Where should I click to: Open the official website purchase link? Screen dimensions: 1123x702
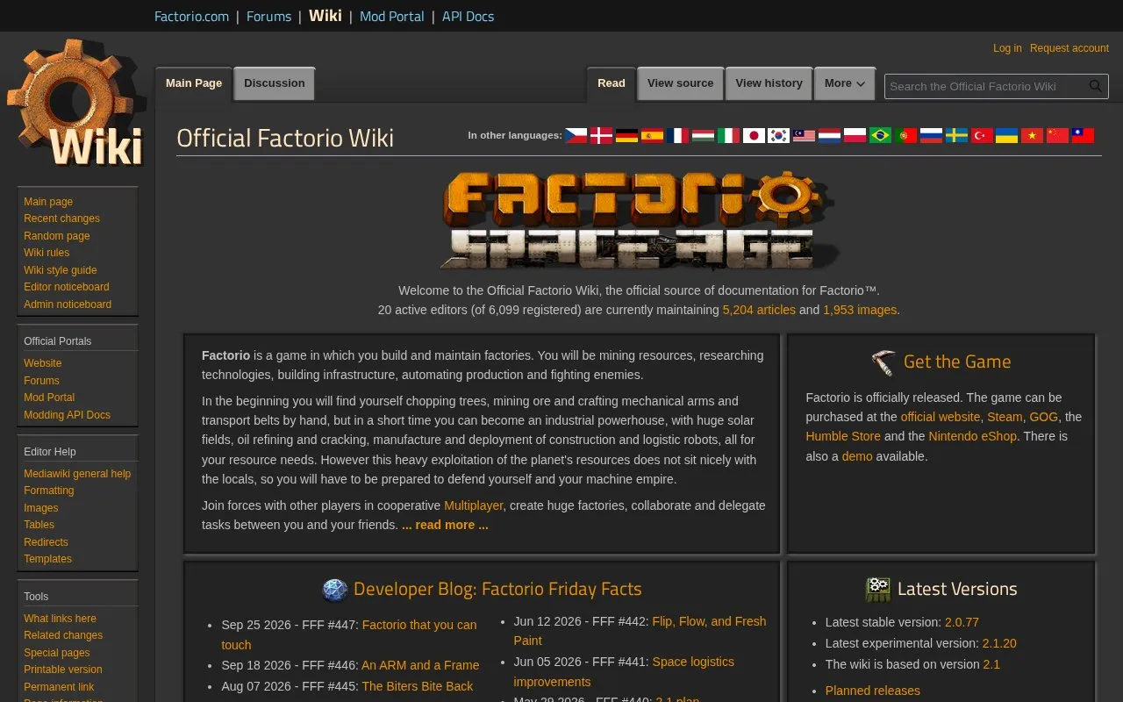pyautogui.click(x=941, y=417)
